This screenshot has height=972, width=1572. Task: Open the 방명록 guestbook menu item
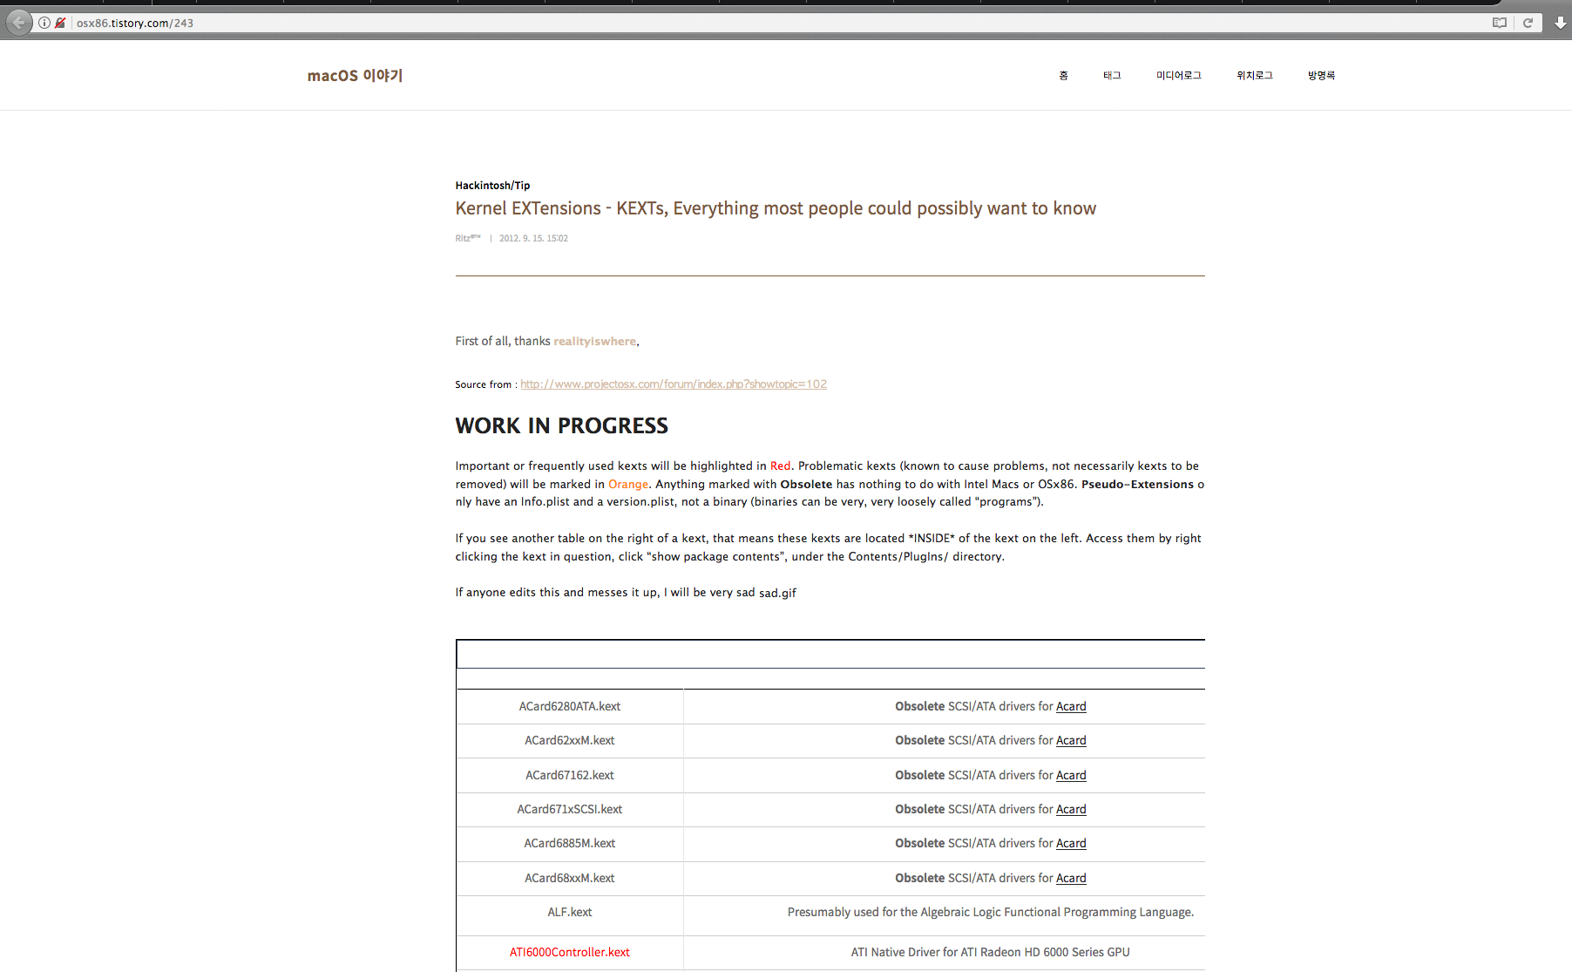click(x=1321, y=76)
